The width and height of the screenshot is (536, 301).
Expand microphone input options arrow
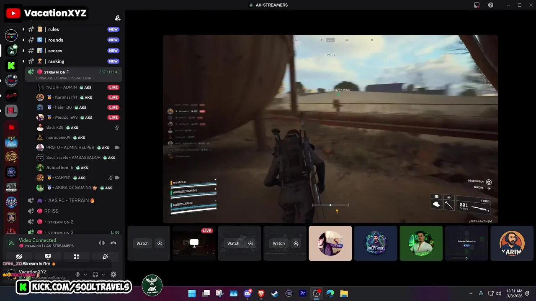click(85, 275)
